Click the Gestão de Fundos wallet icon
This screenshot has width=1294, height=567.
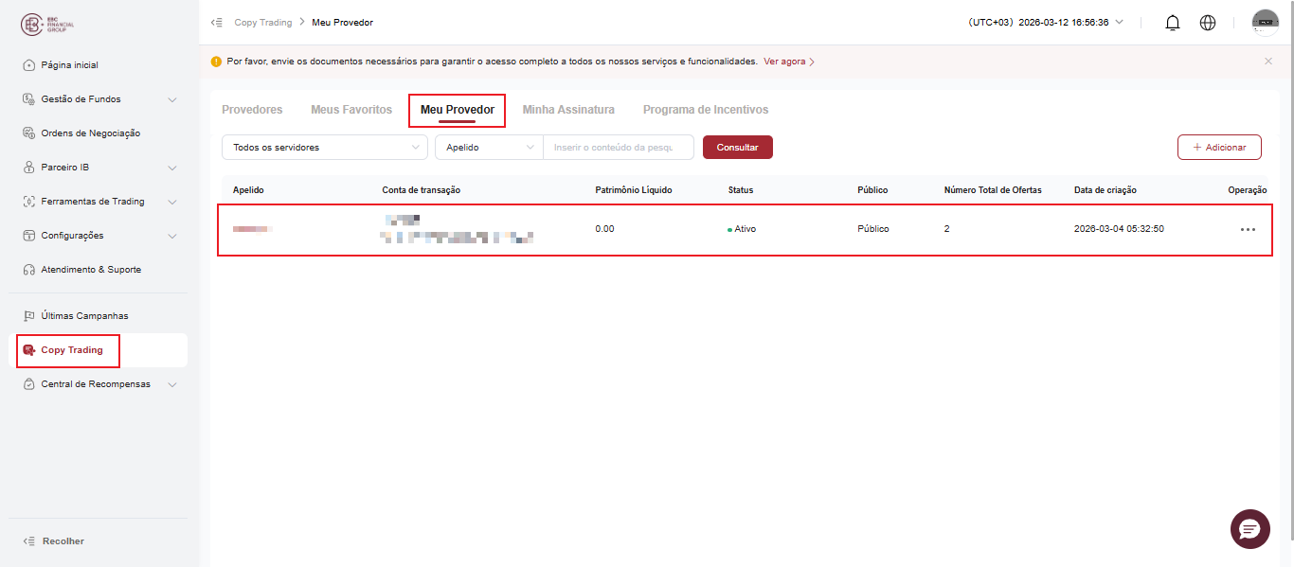click(28, 99)
